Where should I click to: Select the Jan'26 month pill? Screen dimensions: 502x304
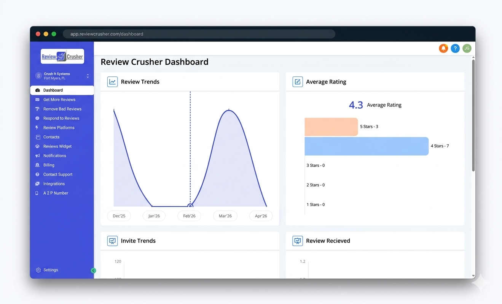[x=154, y=216]
